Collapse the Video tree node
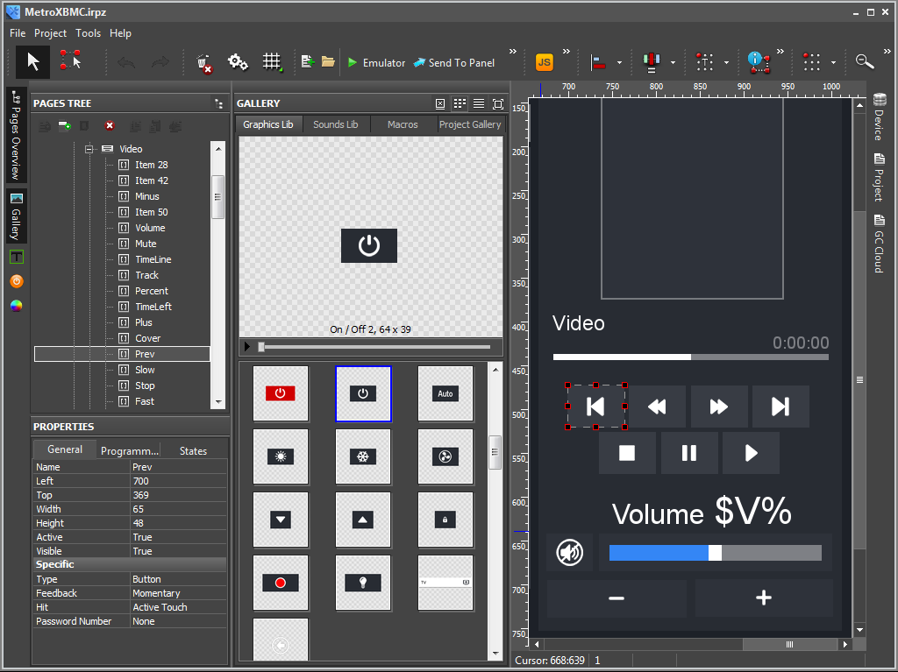Viewport: 898px width, 672px height. pos(89,149)
